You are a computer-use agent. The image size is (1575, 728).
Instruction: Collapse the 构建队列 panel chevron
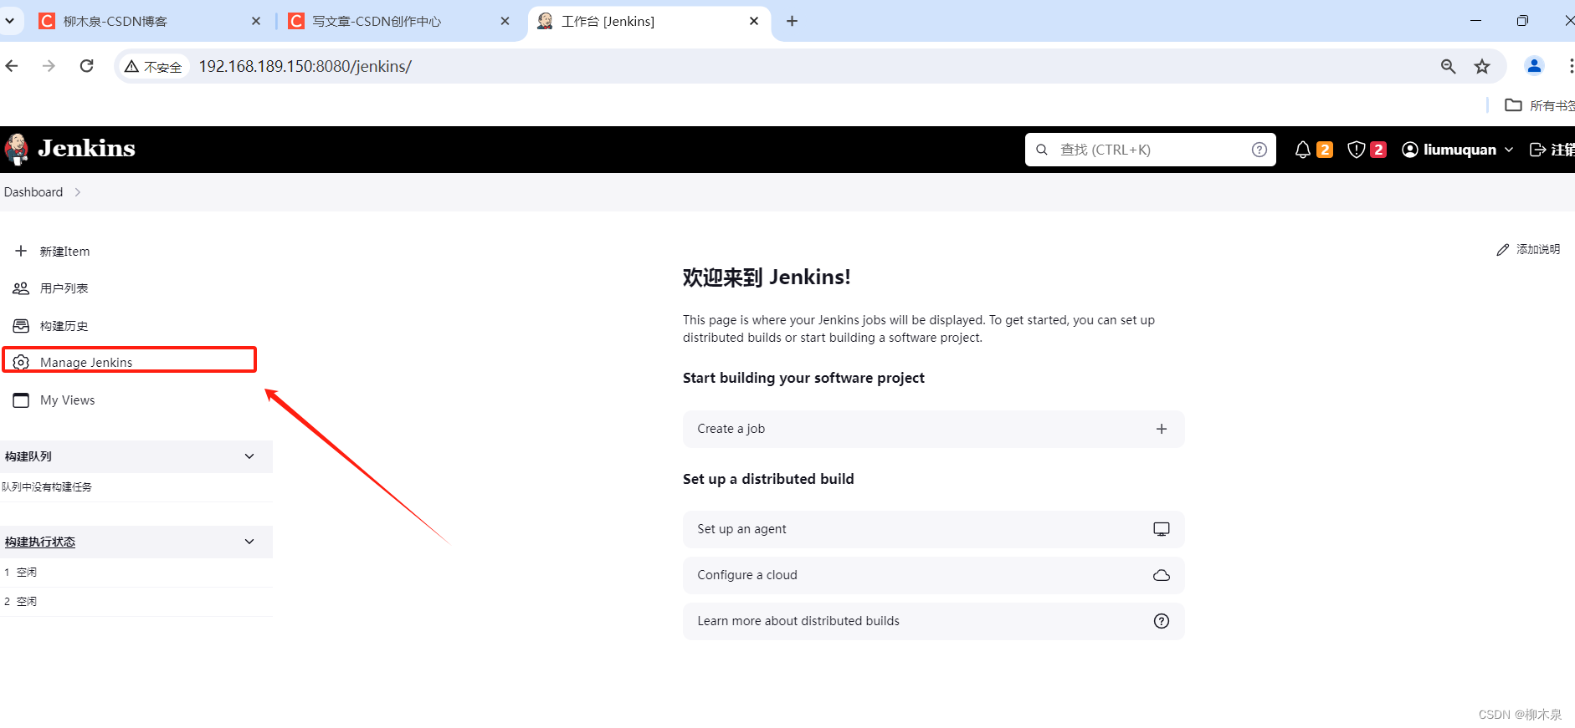point(249,456)
